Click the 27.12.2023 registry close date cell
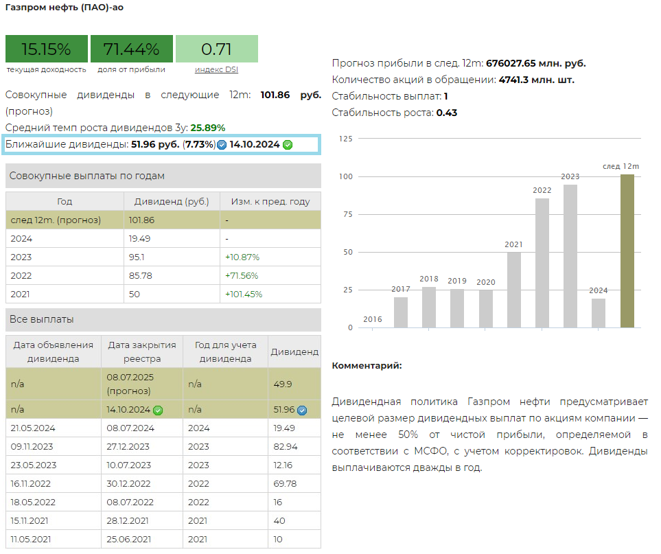Viewport: 661px width, 554px height. (142, 446)
